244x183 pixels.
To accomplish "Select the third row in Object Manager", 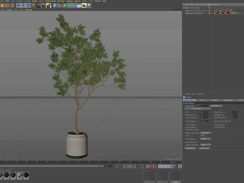I will coord(195,13).
